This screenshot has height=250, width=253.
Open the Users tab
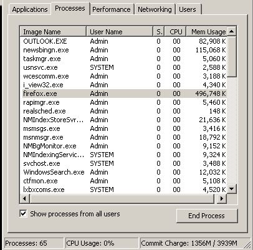tap(188, 9)
